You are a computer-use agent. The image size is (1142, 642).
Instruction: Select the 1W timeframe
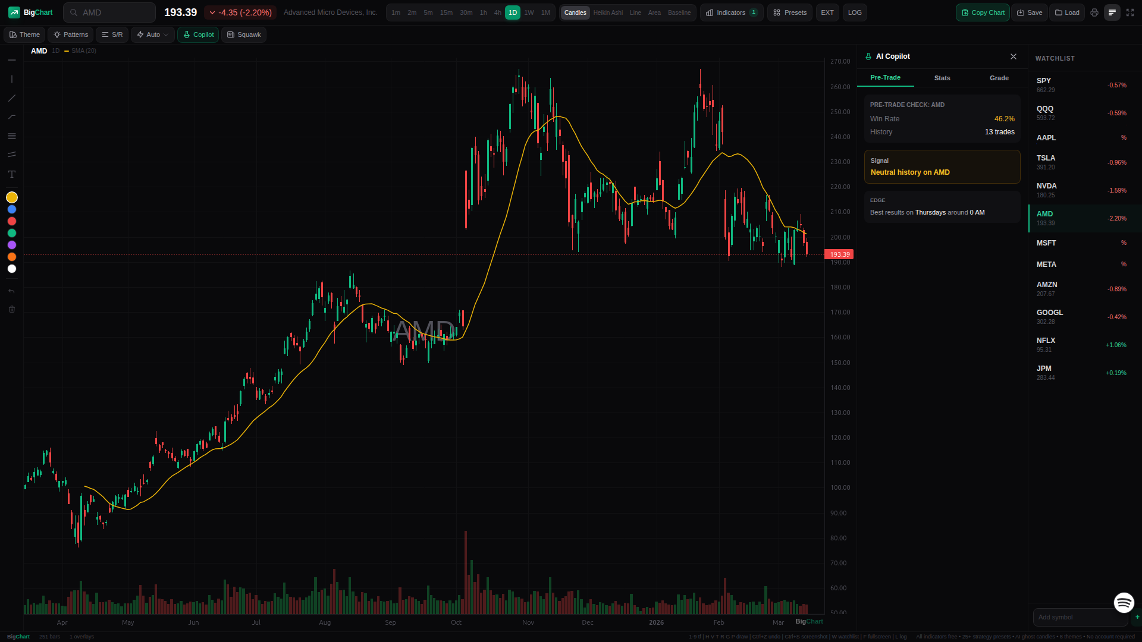[529, 12]
